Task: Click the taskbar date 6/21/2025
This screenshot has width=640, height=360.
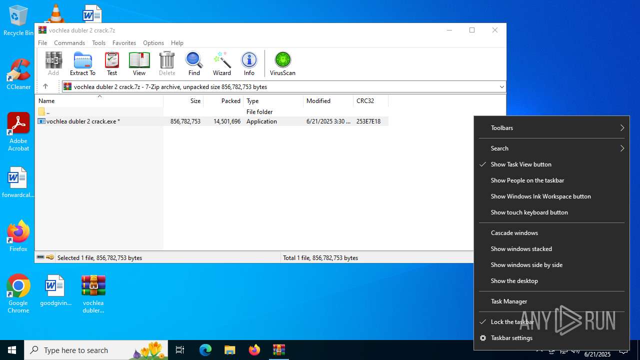Action: click(x=597, y=354)
